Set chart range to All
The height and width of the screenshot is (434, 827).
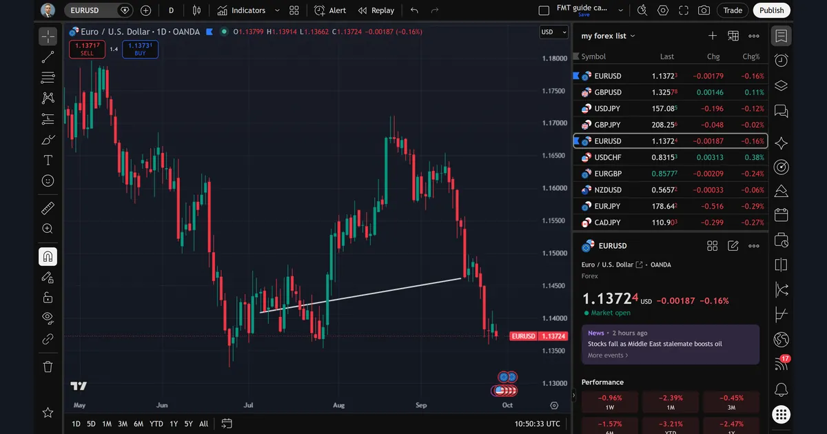tap(203, 424)
